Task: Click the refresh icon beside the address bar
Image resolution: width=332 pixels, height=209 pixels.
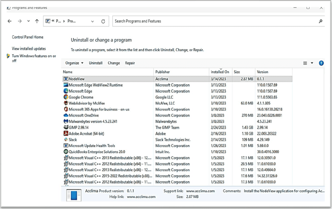Action: click(103, 21)
